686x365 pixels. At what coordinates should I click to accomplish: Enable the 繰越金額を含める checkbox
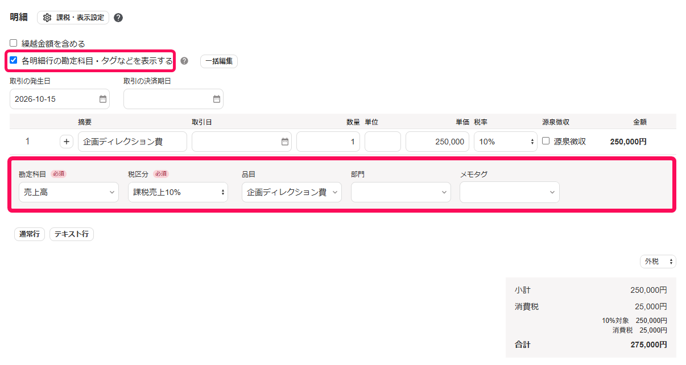[x=14, y=43]
